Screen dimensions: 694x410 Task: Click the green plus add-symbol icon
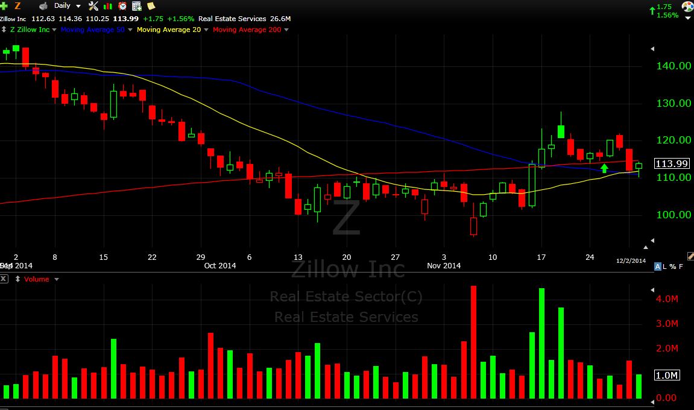pos(4,6)
